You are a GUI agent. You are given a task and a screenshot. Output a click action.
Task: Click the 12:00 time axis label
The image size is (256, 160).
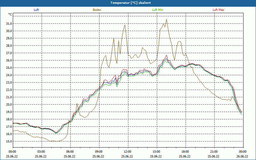click(128, 152)
